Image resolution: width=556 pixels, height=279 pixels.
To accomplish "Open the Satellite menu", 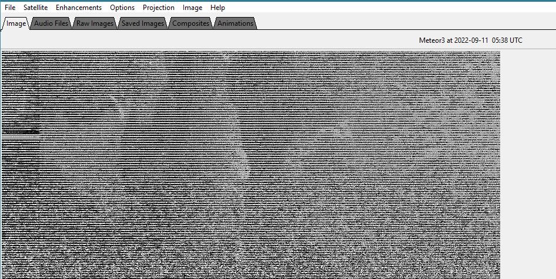I will pos(35,8).
